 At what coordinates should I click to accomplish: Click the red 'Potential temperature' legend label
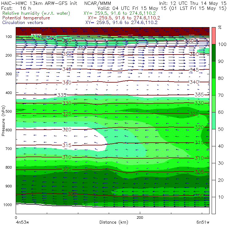[x=26, y=18]
